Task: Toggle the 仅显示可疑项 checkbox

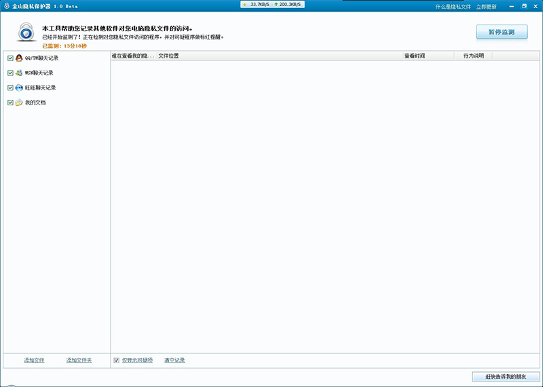Action: coord(116,361)
